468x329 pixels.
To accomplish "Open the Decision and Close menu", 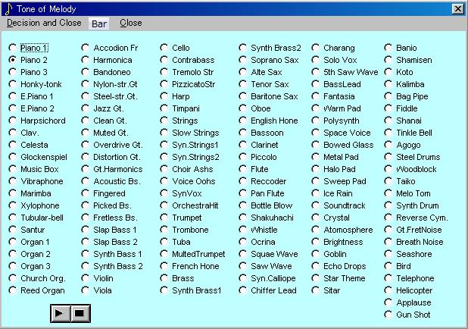I will pos(44,23).
